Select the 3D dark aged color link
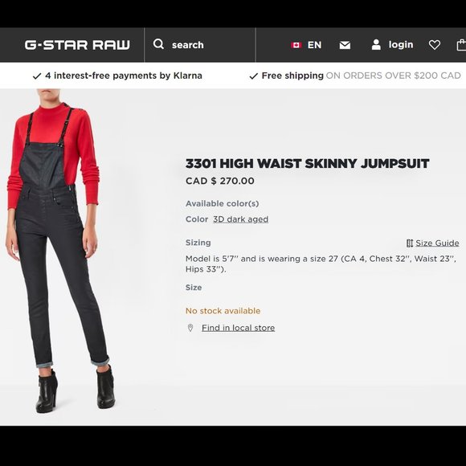The height and width of the screenshot is (466, 466). point(240,219)
